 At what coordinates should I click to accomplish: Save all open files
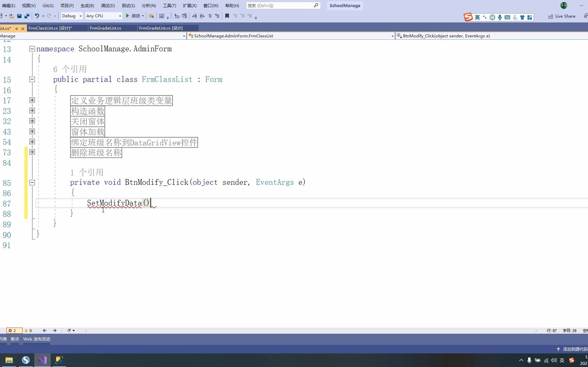(27, 16)
